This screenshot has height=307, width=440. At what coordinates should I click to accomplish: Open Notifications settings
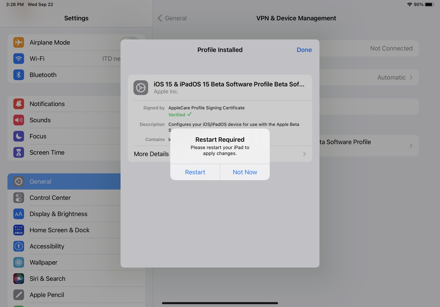coord(76,104)
